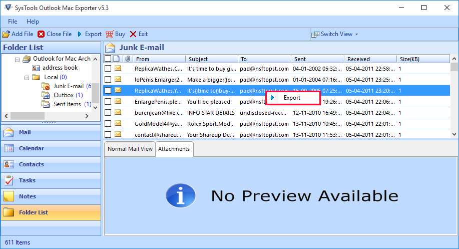Click the sidebar splitter grip dots
This screenshot has height=249, width=459.
pyautogui.click(x=49, y=123)
